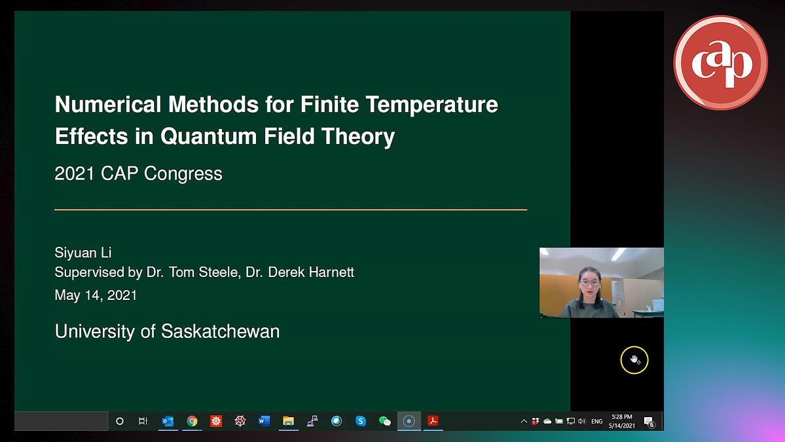
Task: Click the author name 'Siyuan Li'
Action: coord(83,252)
